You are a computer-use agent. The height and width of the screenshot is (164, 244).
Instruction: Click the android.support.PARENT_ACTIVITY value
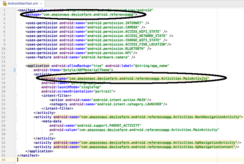pyautogui.click(x=108, y=126)
